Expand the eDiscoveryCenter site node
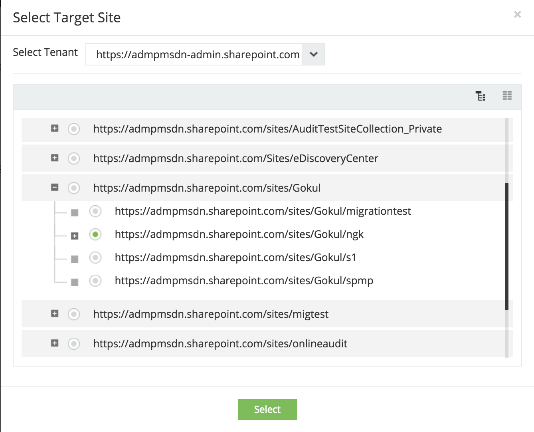Image resolution: width=534 pixels, height=432 pixels. pos(55,158)
